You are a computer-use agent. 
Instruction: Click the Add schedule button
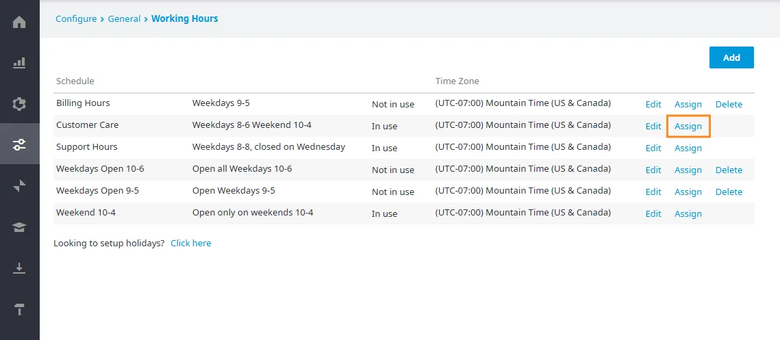click(x=731, y=57)
